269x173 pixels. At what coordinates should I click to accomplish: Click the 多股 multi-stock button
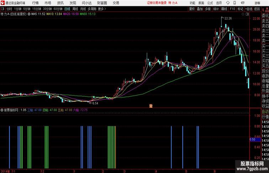pyautogui.click(x=208, y=9)
